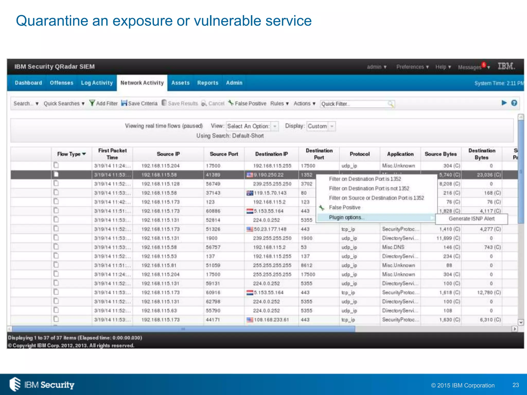Click the flag icon beside 108.168.233.61
Screen dimensions: 527x395
tap(250, 320)
